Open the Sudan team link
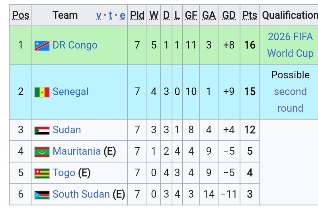318x208 pixels. 67,130
